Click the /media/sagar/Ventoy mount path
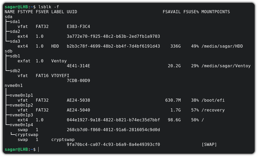The image size is (258, 157). point(226,66)
